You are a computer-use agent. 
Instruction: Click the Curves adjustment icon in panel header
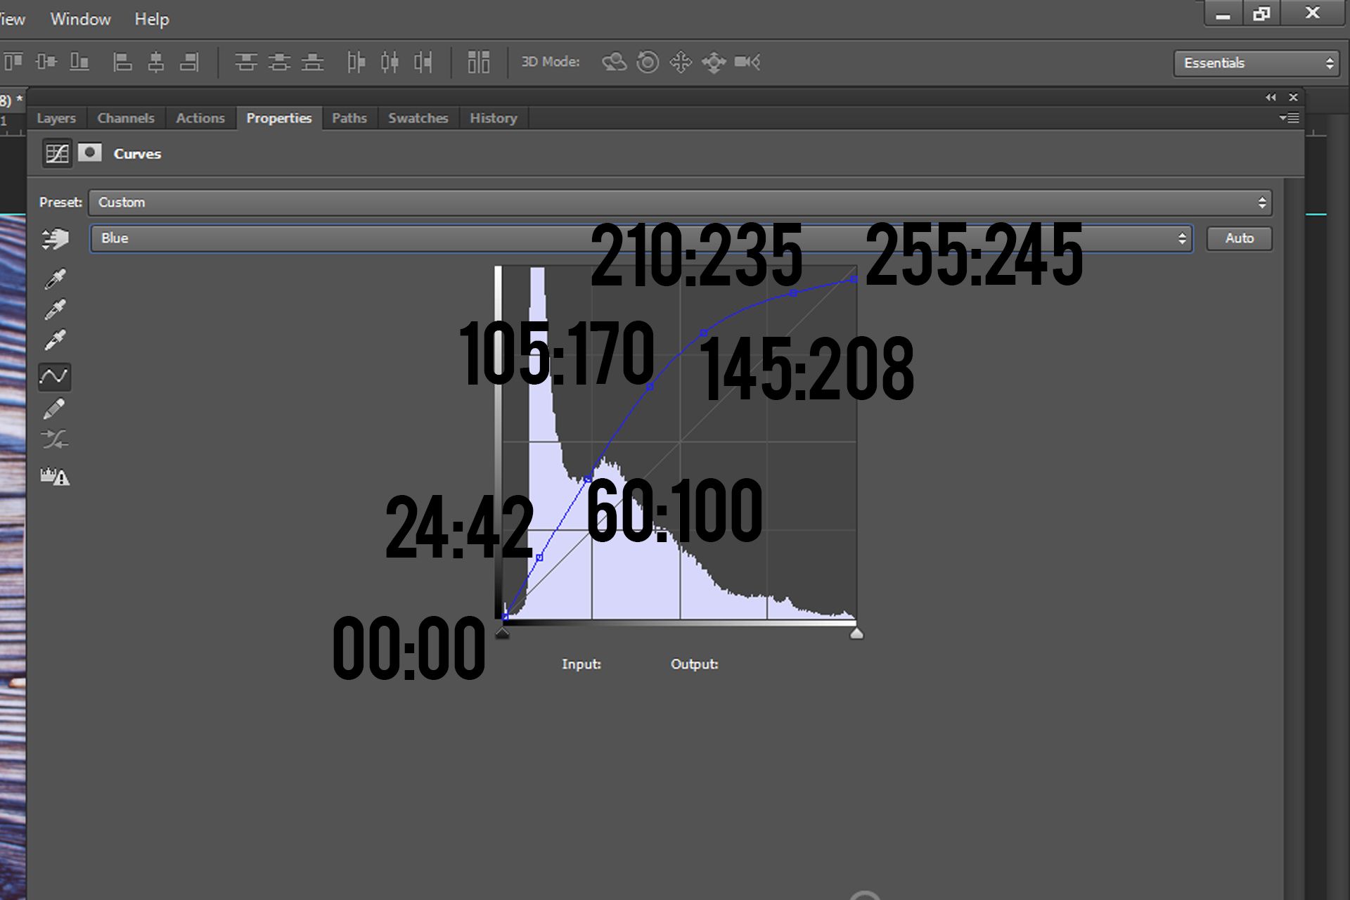click(56, 153)
